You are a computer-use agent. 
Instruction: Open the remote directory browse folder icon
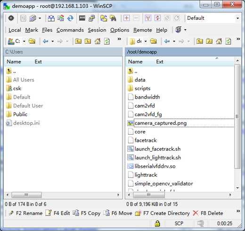click(x=153, y=41)
